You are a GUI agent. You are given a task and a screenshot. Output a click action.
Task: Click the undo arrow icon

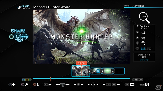coord(38,85)
